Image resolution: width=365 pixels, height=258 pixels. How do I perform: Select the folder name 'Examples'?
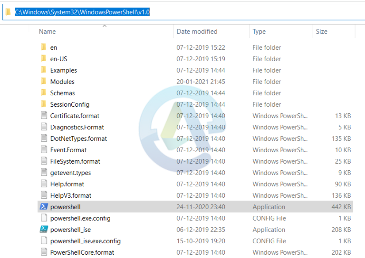click(x=64, y=70)
